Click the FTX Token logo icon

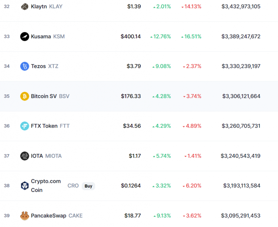point(25,126)
